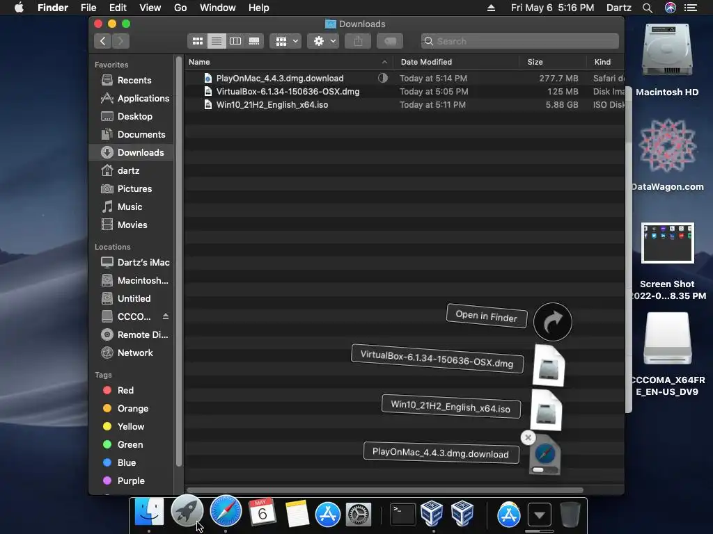Open Untitled volume in sidebar
Image resolution: width=713 pixels, height=534 pixels.
pyautogui.click(x=131, y=299)
